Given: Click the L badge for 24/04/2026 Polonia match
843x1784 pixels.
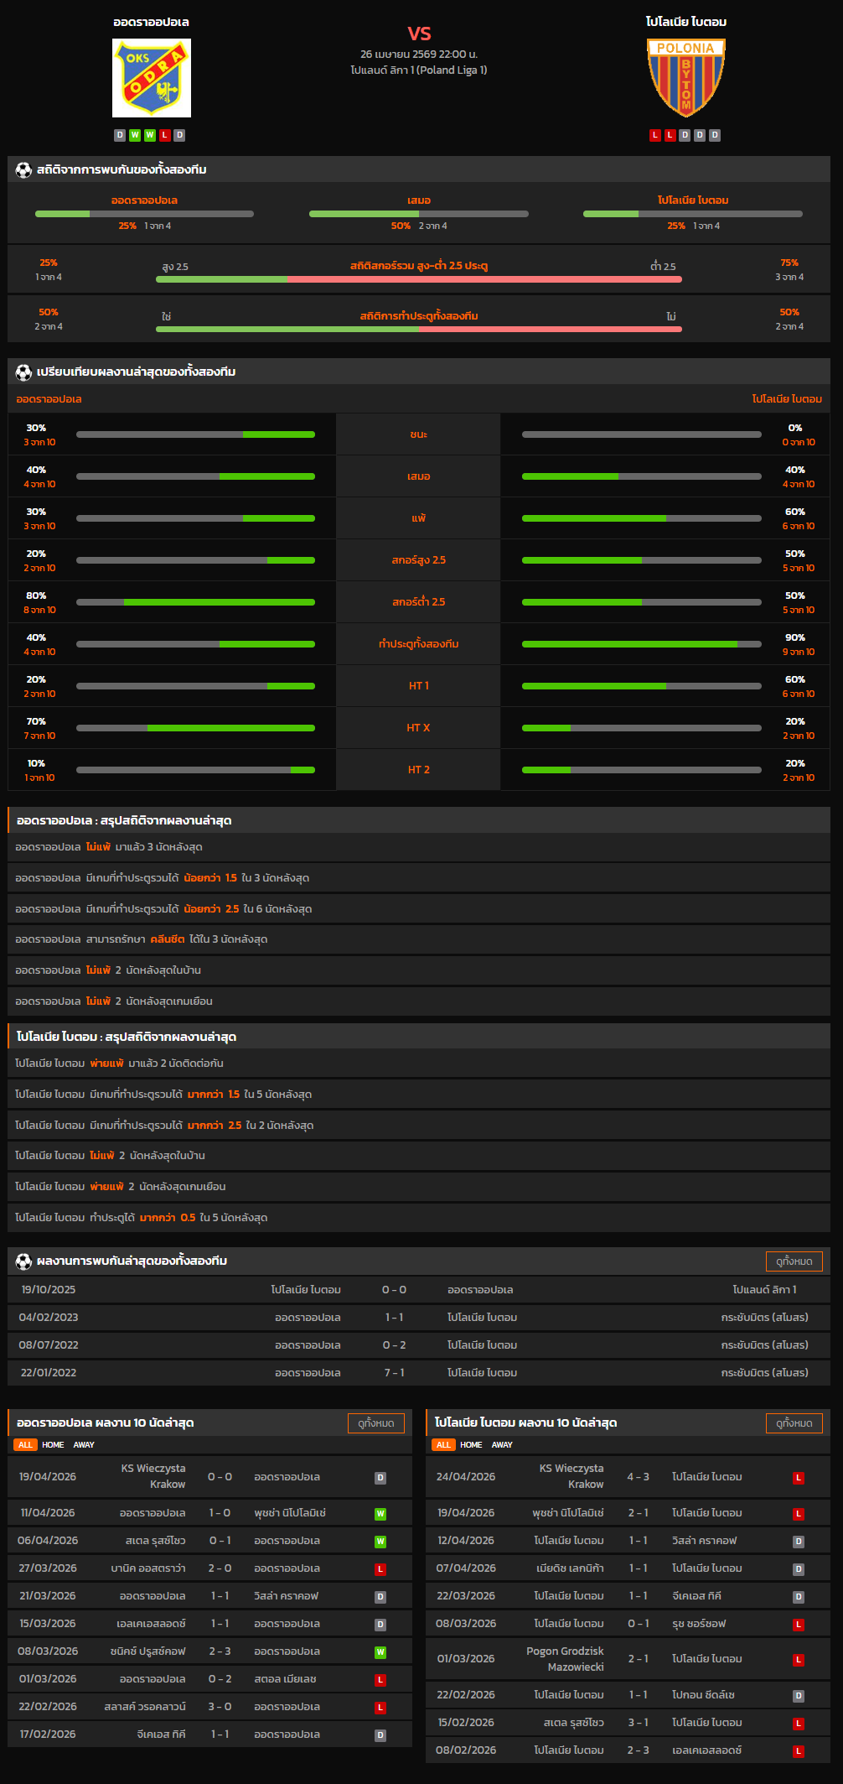Looking at the screenshot, I should point(799,1478).
